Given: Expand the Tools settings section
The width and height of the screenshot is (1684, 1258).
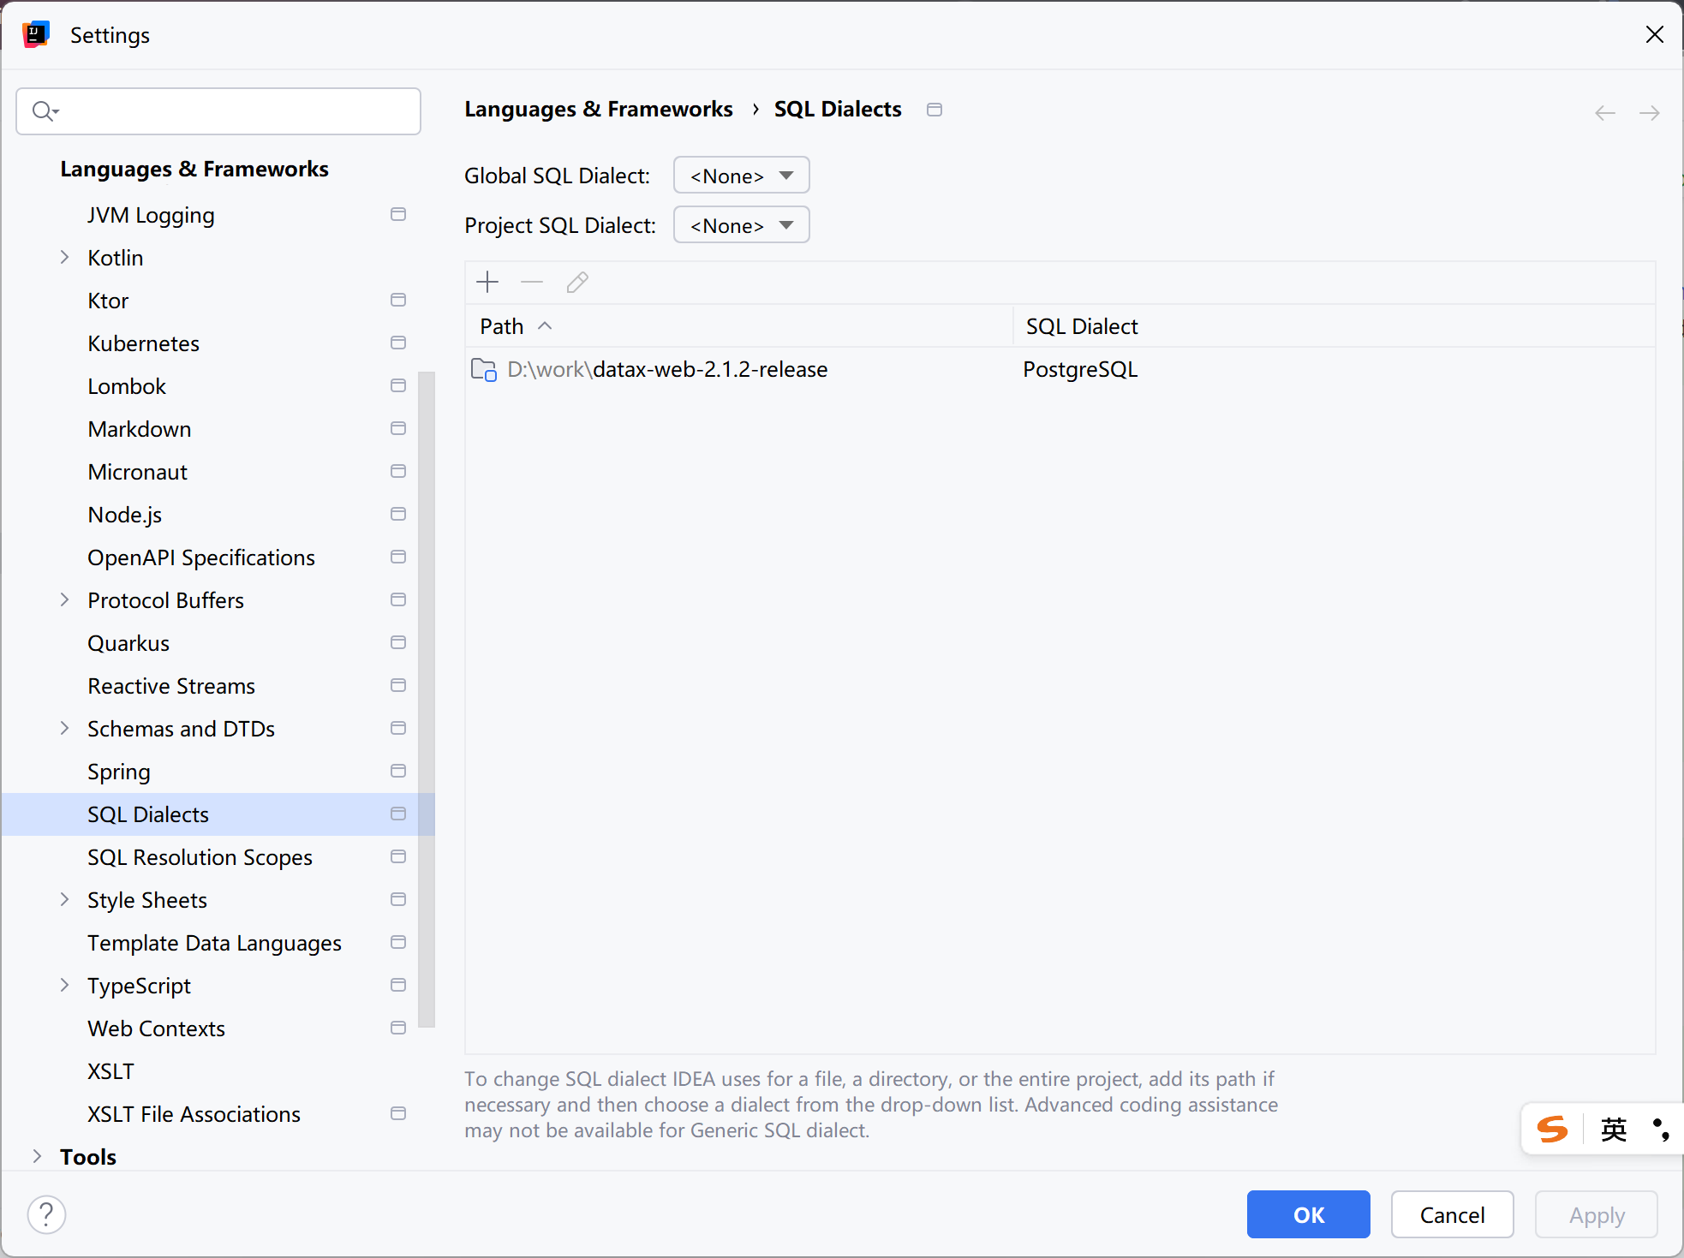Looking at the screenshot, I should point(37,1156).
